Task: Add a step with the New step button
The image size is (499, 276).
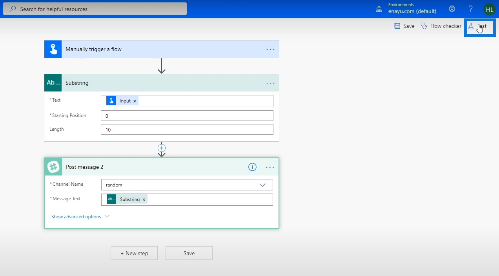Action: (134, 253)
